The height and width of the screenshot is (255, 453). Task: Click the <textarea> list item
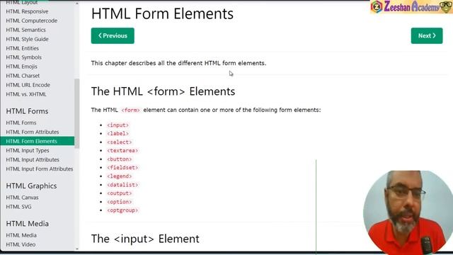click(122, 151)
